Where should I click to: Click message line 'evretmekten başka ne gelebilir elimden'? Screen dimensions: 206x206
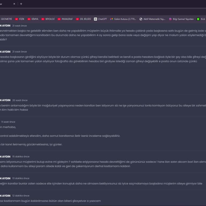click(103, 31)
